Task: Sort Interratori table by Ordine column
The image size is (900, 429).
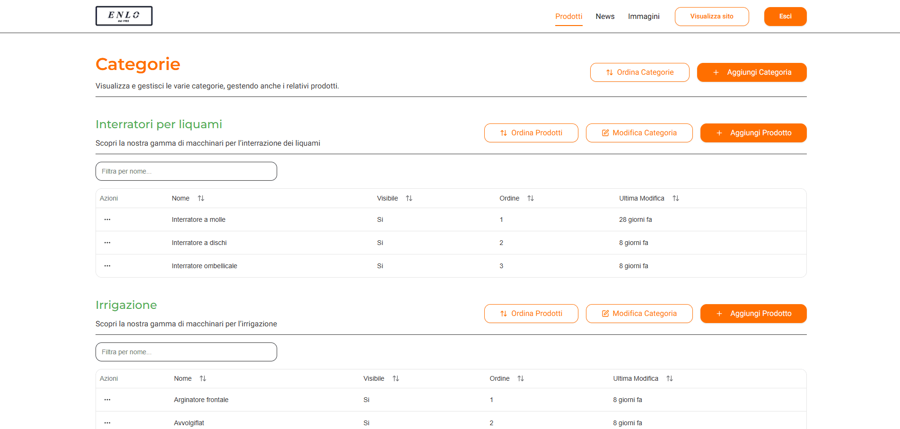Action: (531, 198)
